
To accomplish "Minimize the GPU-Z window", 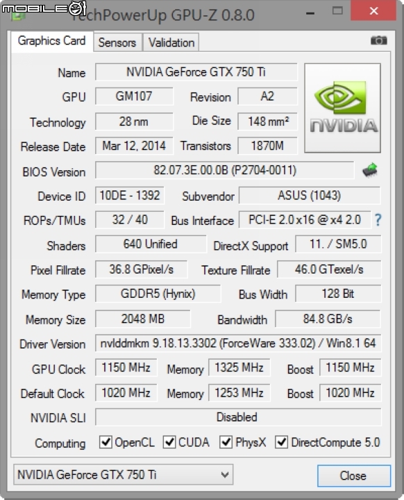I will [310, 12].
